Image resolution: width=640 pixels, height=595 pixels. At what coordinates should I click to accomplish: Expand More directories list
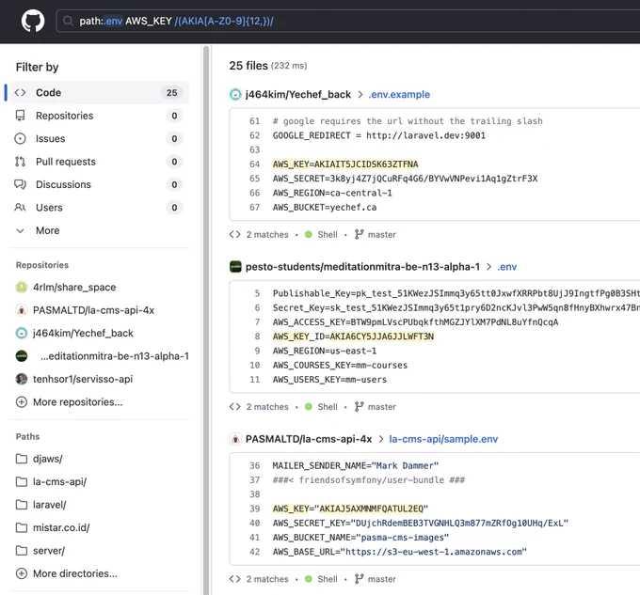click(x=67, y=573)
